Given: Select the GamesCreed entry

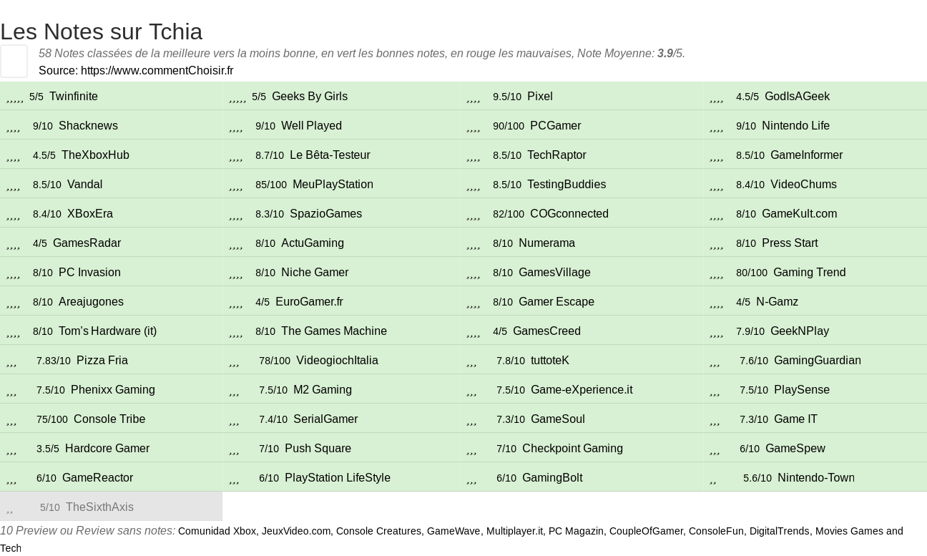Looking at the screenshot, I should (x=546, y=331).
